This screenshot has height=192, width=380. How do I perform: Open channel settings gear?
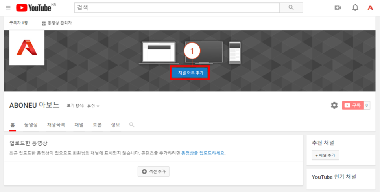pos(334,106)
